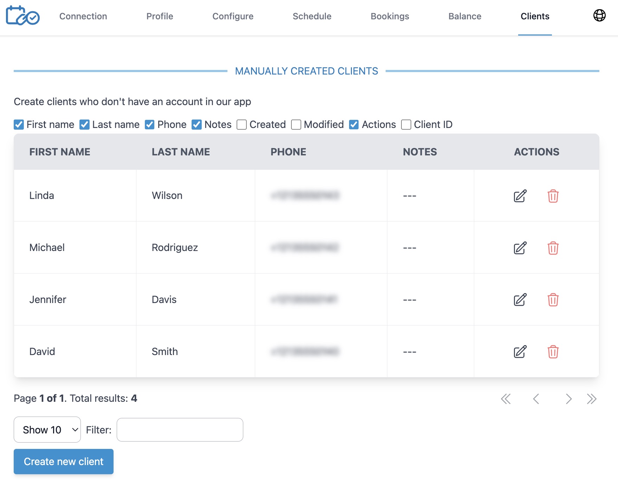
Task: Open the Balance tab
Action: 465,16
